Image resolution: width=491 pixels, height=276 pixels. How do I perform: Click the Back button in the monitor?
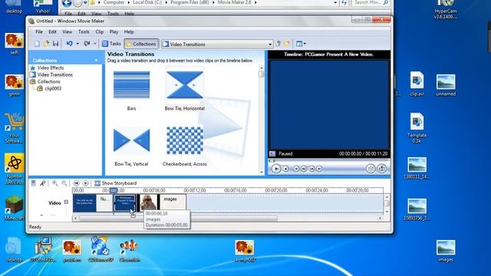tap(296, 169)
